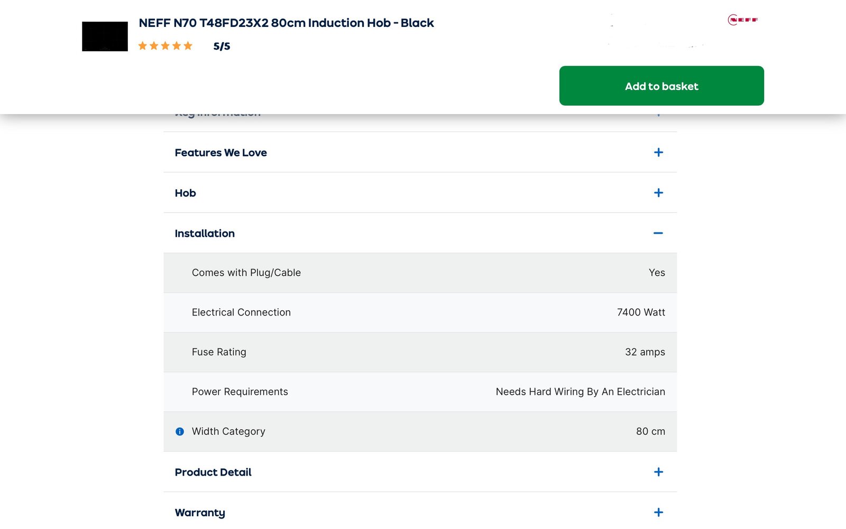Open the black hob product thumbnail
Screen dimensions: 846x529
click(x=105, y=36)
